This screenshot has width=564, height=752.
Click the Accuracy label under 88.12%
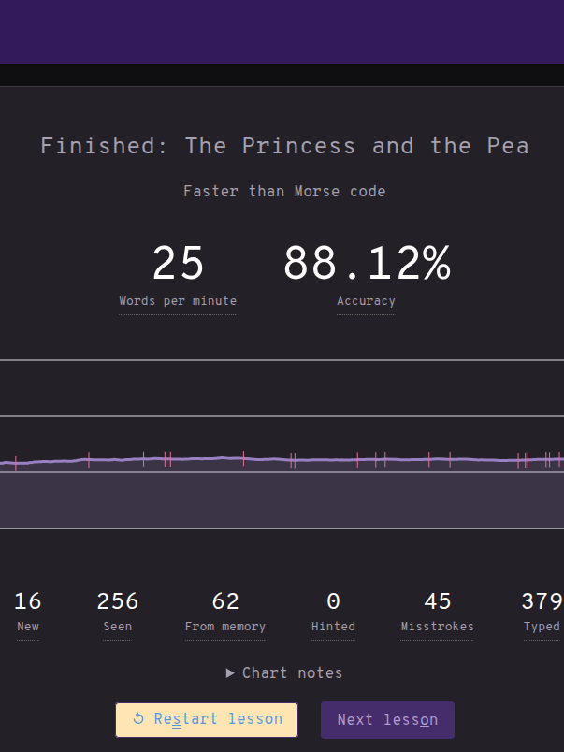pyautogui.click(x=366, y=301)
